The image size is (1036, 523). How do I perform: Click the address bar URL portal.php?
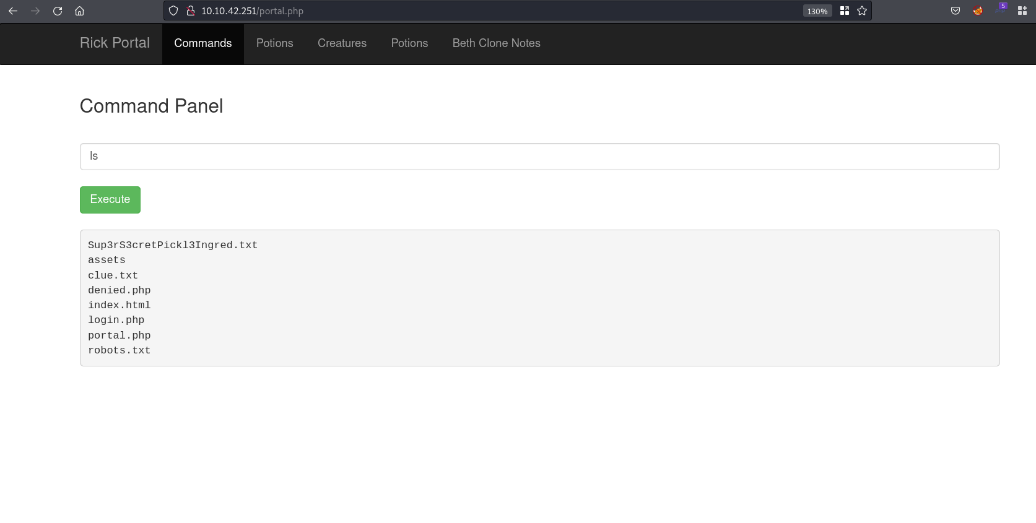tap(253, 11)
